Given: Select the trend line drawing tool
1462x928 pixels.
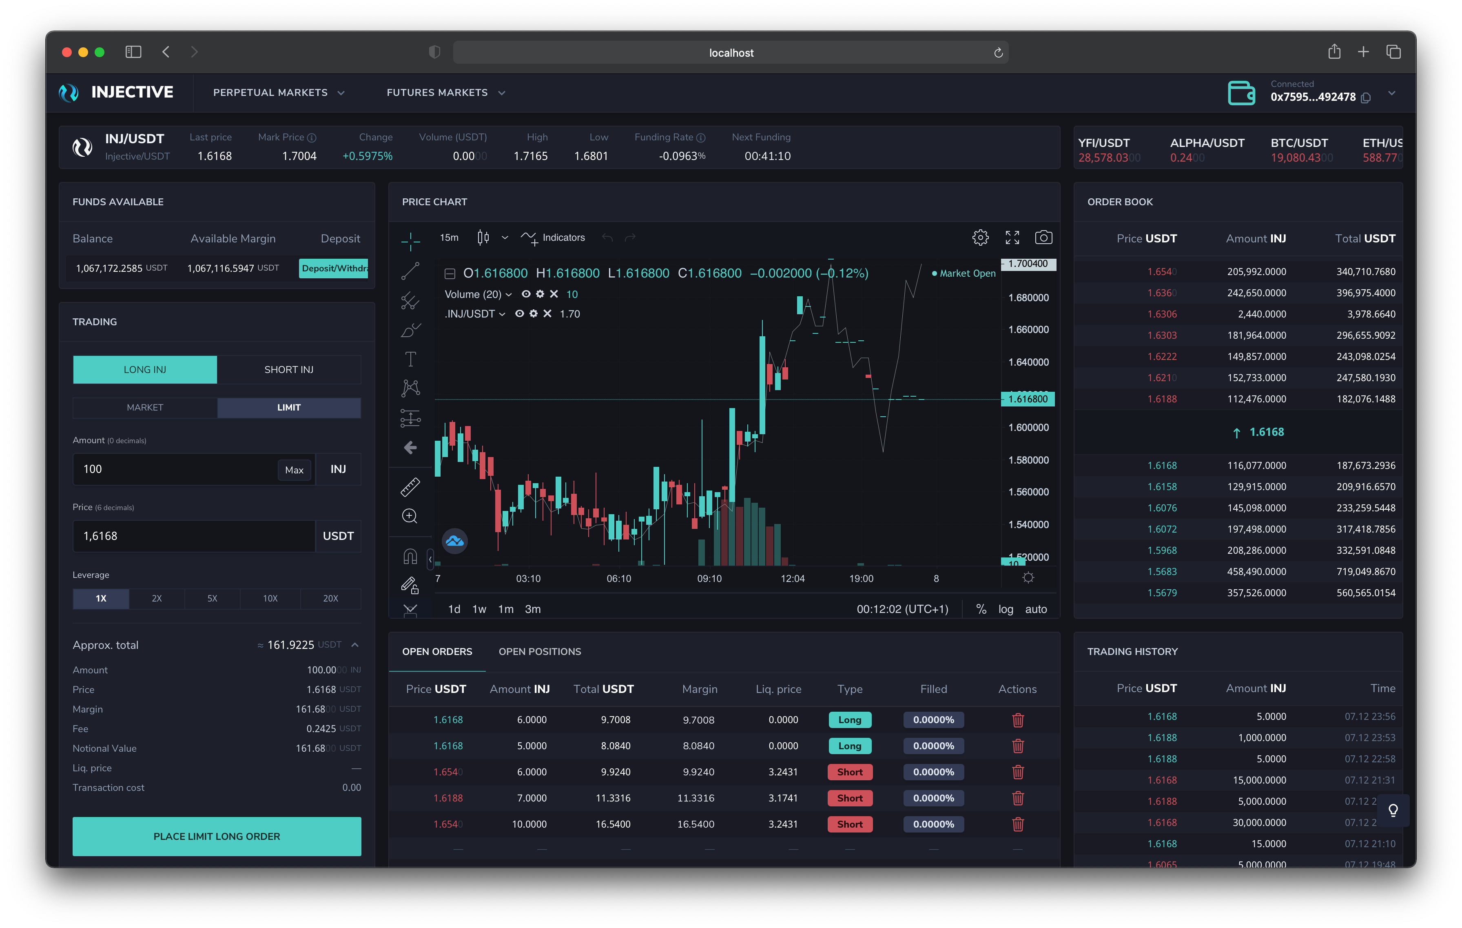Looking at the screenshot, I should pos(410,271).
